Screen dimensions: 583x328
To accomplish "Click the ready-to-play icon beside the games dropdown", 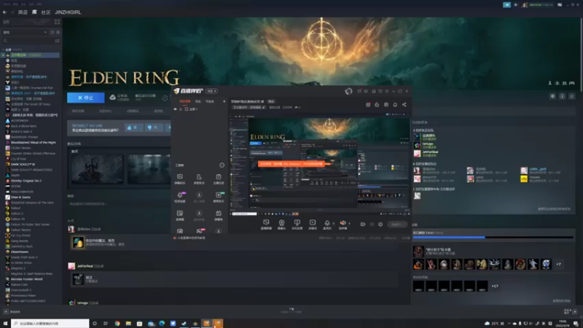I will 58,32.
